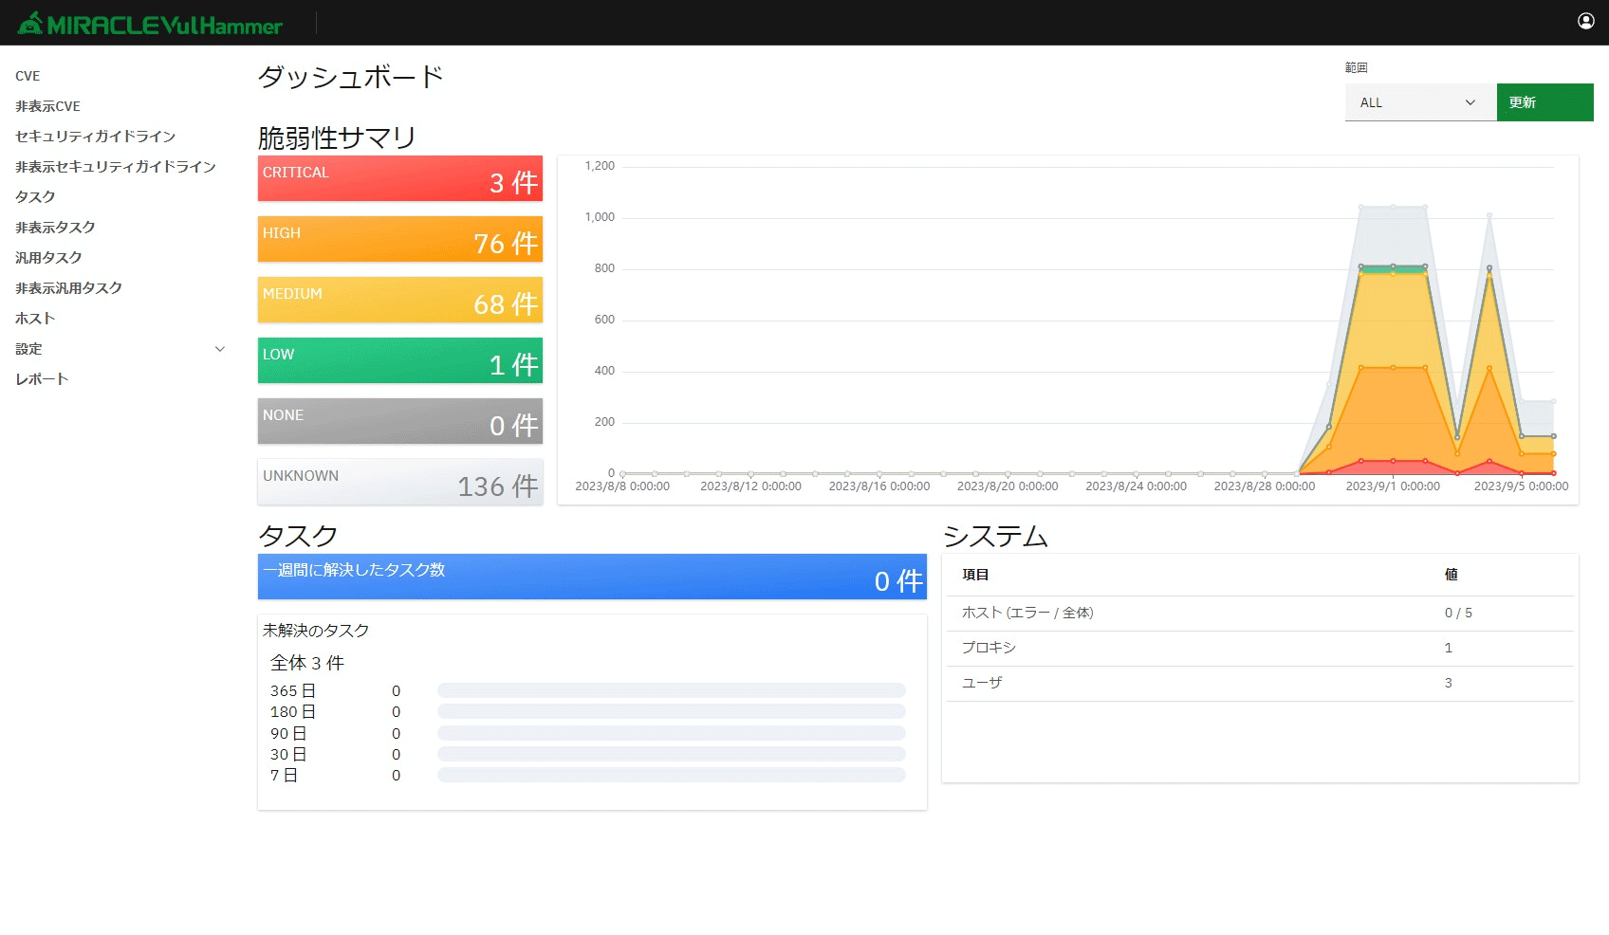Viewport: 1609px width, 935px height.
Task: Navigate to ホスト page
Action: 35,319
